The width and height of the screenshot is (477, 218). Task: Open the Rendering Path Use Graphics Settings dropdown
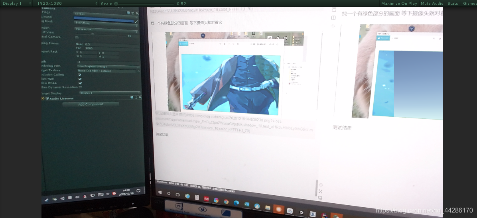point(108,67)
